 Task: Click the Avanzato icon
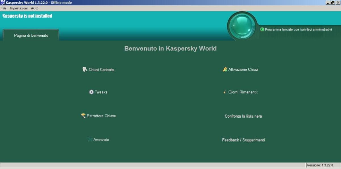(x=90, y=139)
